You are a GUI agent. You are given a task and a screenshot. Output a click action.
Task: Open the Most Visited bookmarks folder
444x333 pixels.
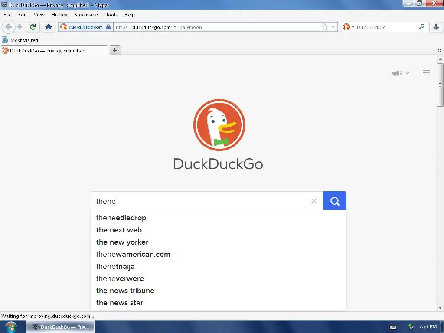click(20, 40)
